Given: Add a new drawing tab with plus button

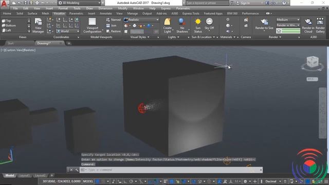Looking at the screenshot, I should pyautogui.click(x=68, y=43).
